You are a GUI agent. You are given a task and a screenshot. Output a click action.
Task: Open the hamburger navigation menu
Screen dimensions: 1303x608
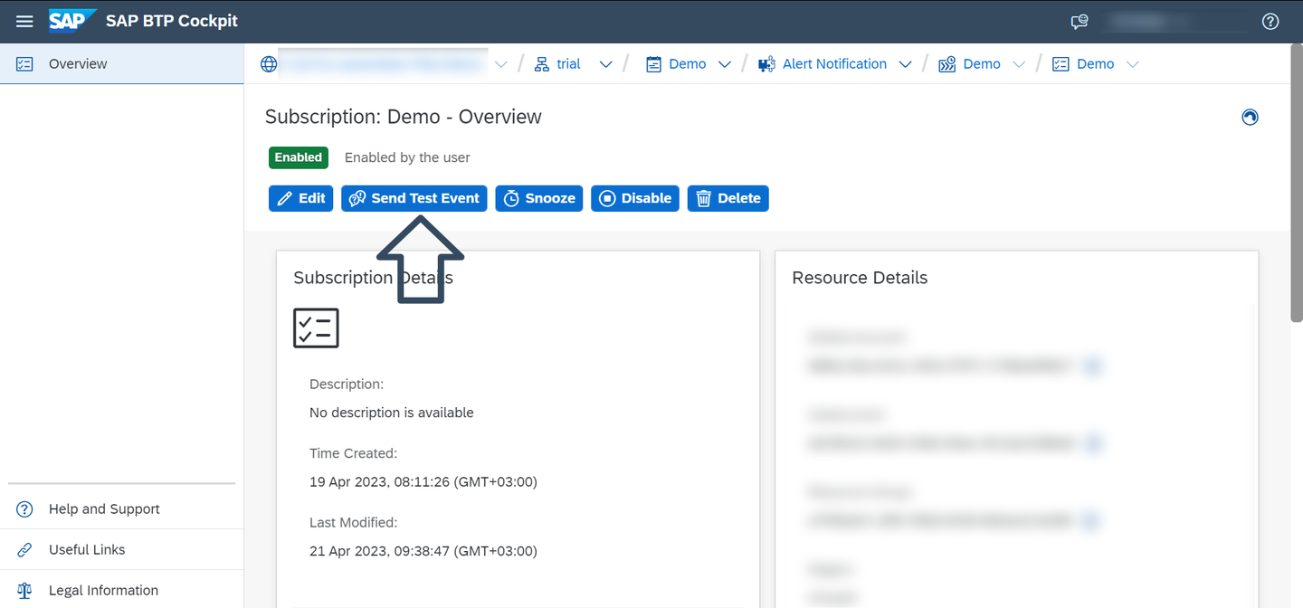24,21
